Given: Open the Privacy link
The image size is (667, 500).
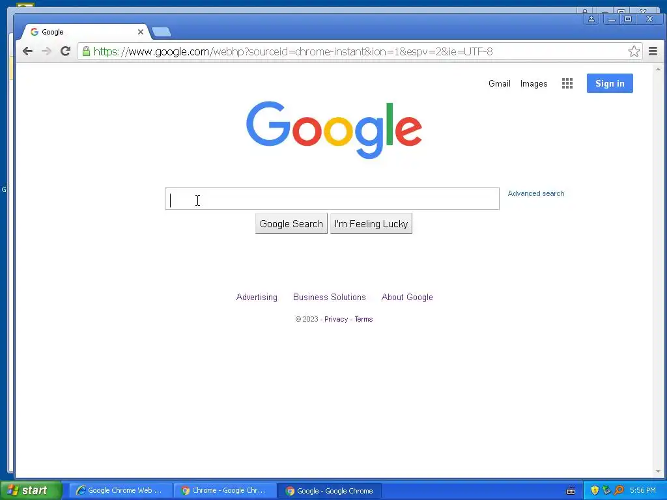Looking at the screenshot, I should point(336,319).
